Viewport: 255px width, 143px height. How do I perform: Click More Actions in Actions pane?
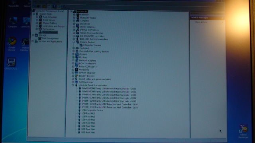point(201,22)
